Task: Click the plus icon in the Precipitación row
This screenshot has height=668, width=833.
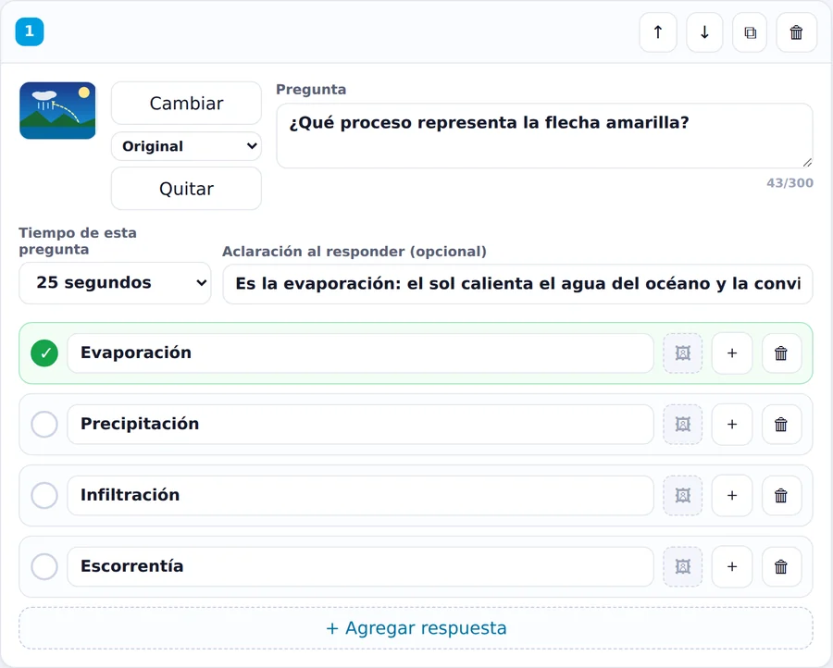Action: pyautogui.click(x=732, y=425)
